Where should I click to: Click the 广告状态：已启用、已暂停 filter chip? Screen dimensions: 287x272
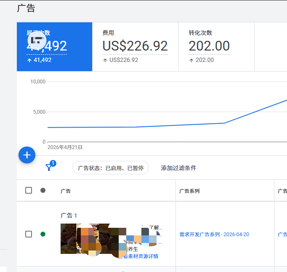111,168
